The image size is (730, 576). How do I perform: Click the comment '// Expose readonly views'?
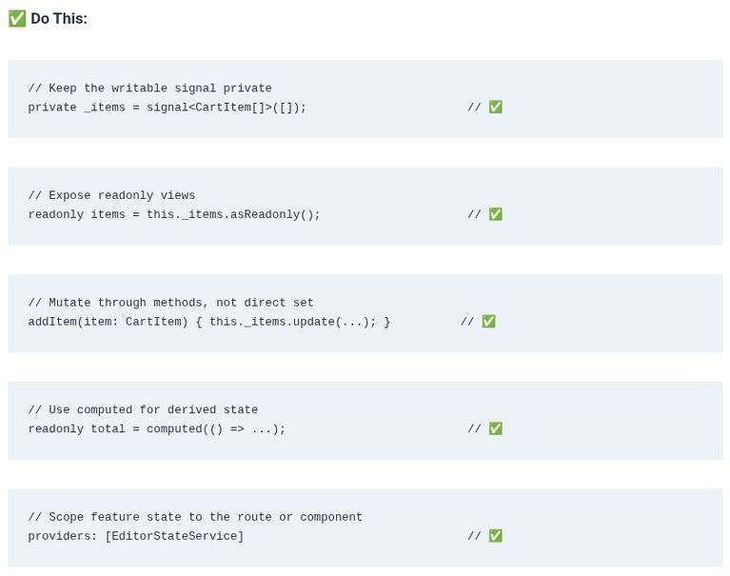[111, 195]
